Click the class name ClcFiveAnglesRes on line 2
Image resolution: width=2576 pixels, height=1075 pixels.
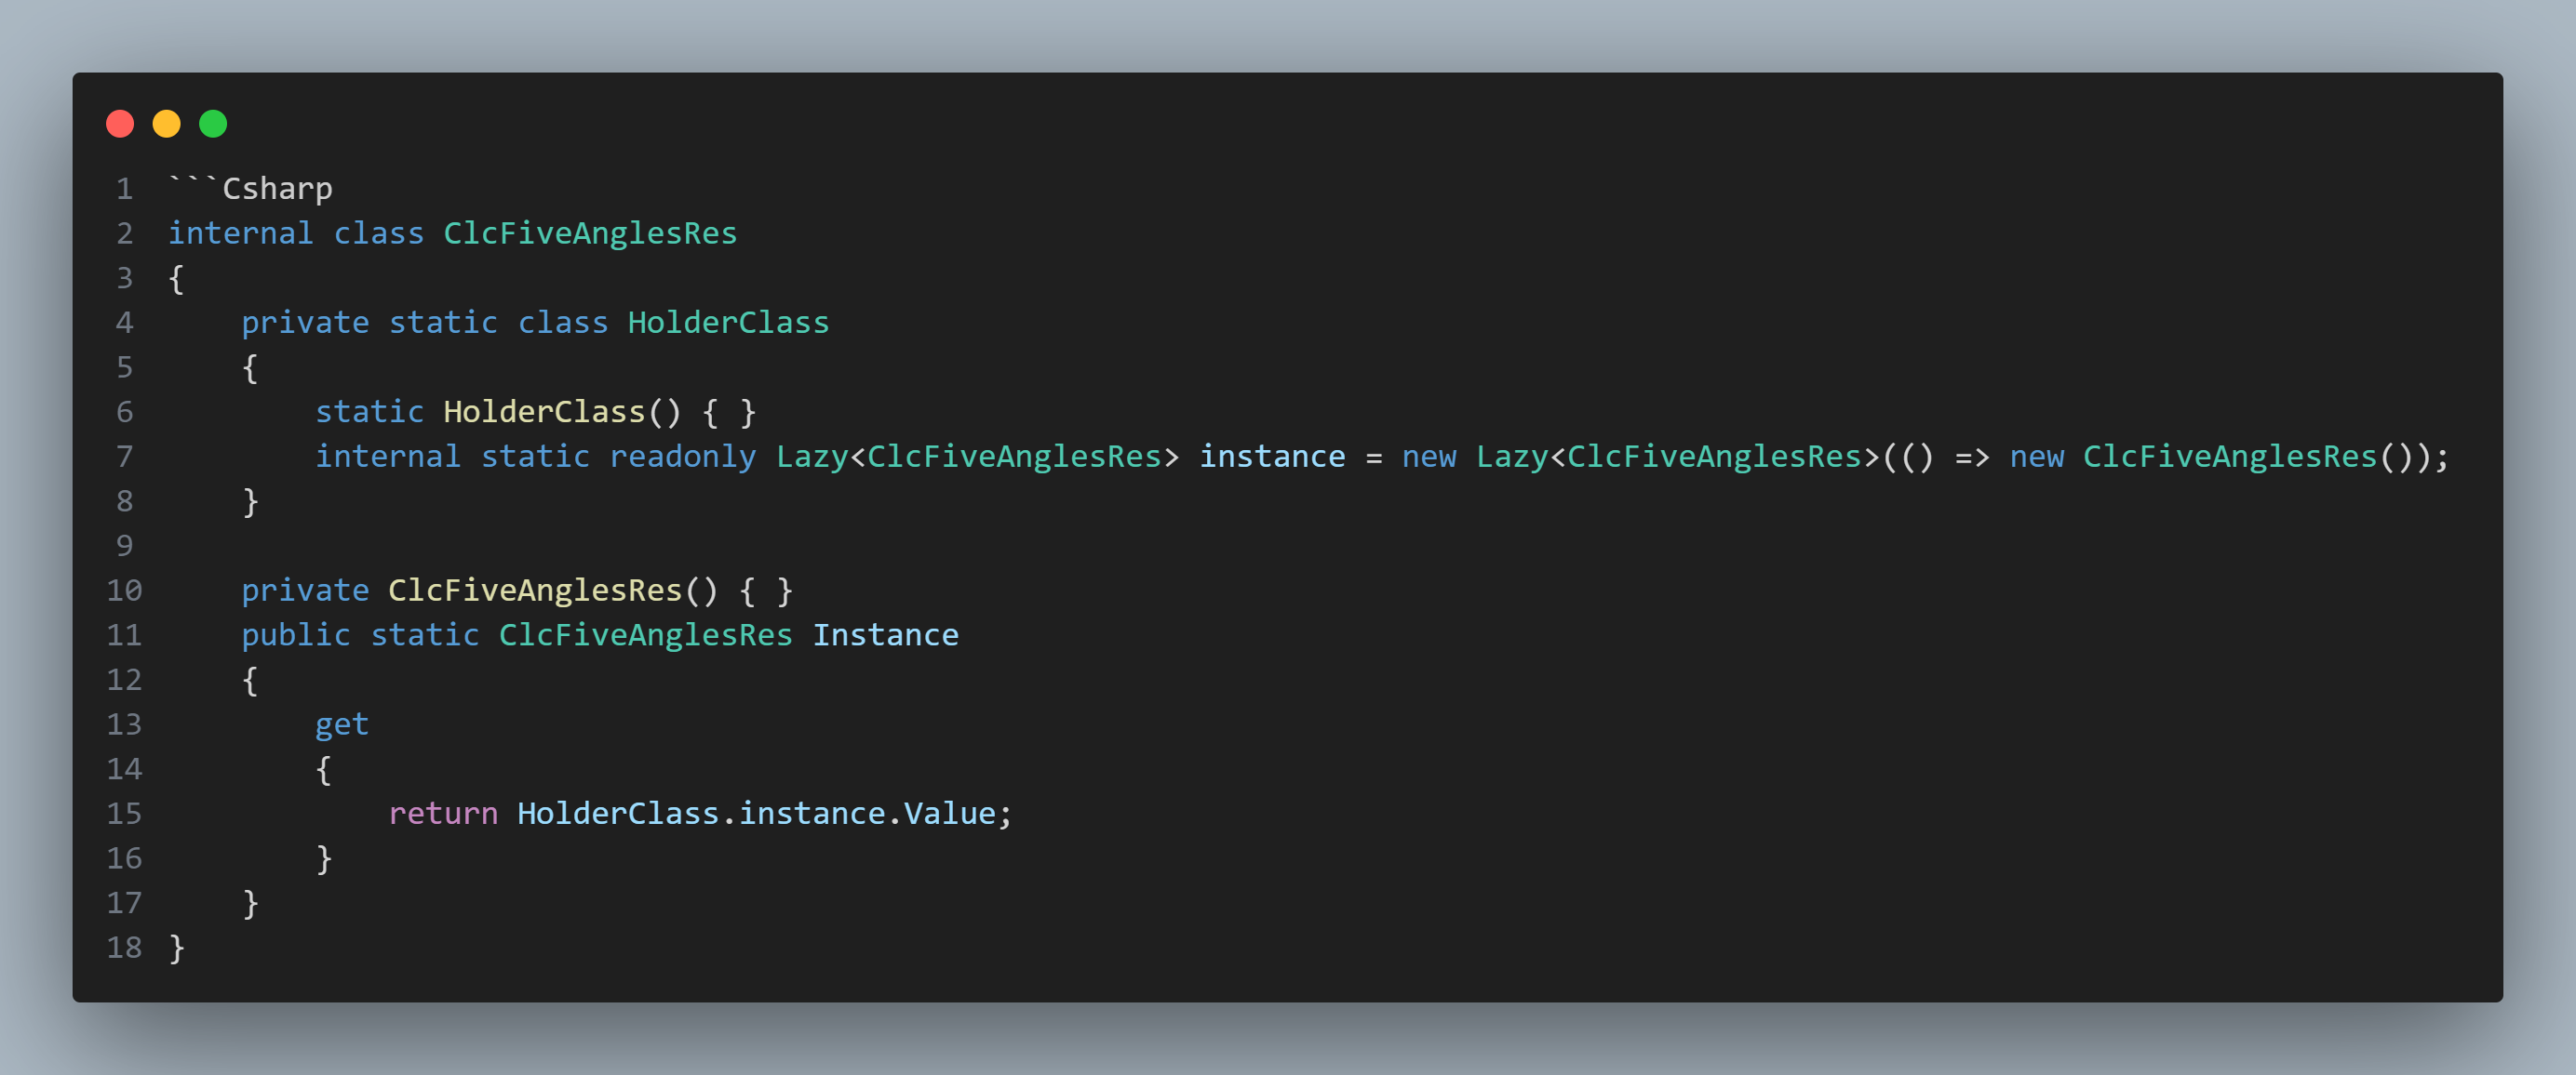590,232
